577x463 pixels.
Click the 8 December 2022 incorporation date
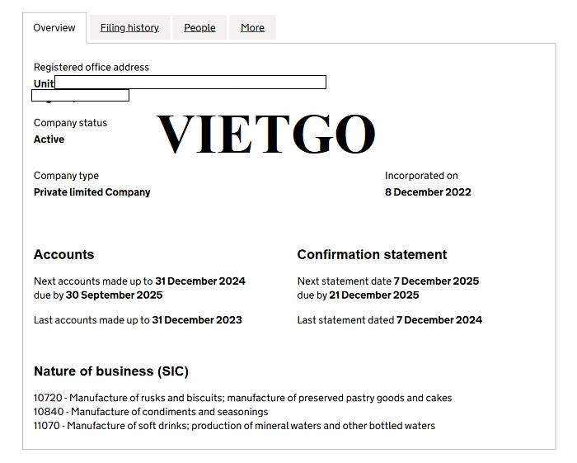coord(428,192)
